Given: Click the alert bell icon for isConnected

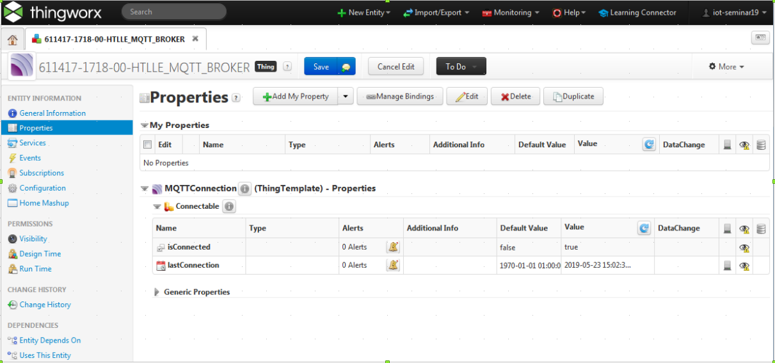Looking at the screenshot, I should [x=394, y=247].
